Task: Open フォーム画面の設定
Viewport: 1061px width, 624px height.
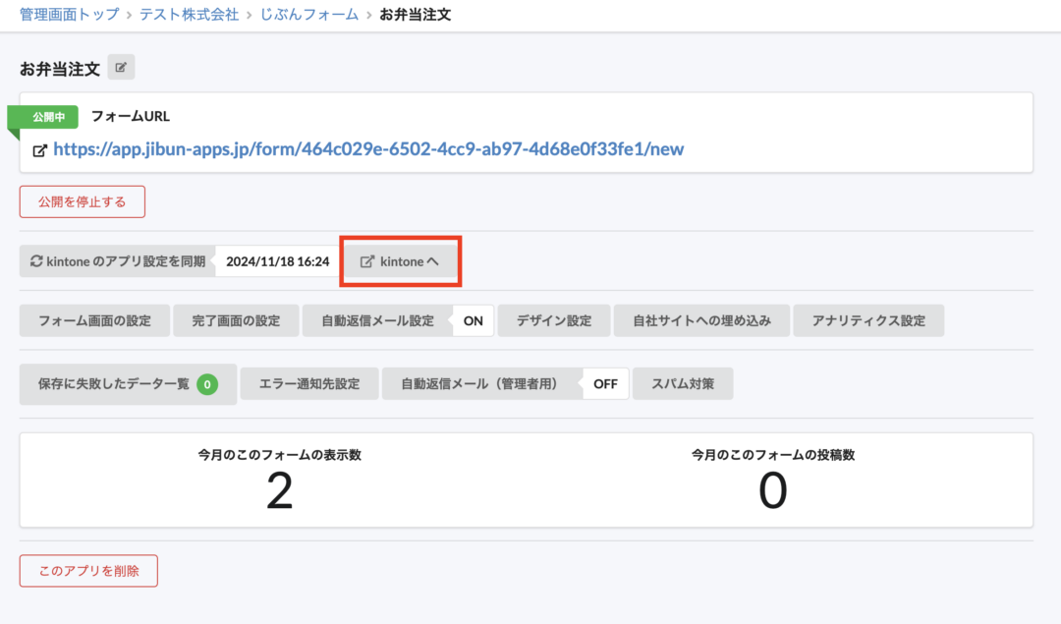Action: click(93, 320)
